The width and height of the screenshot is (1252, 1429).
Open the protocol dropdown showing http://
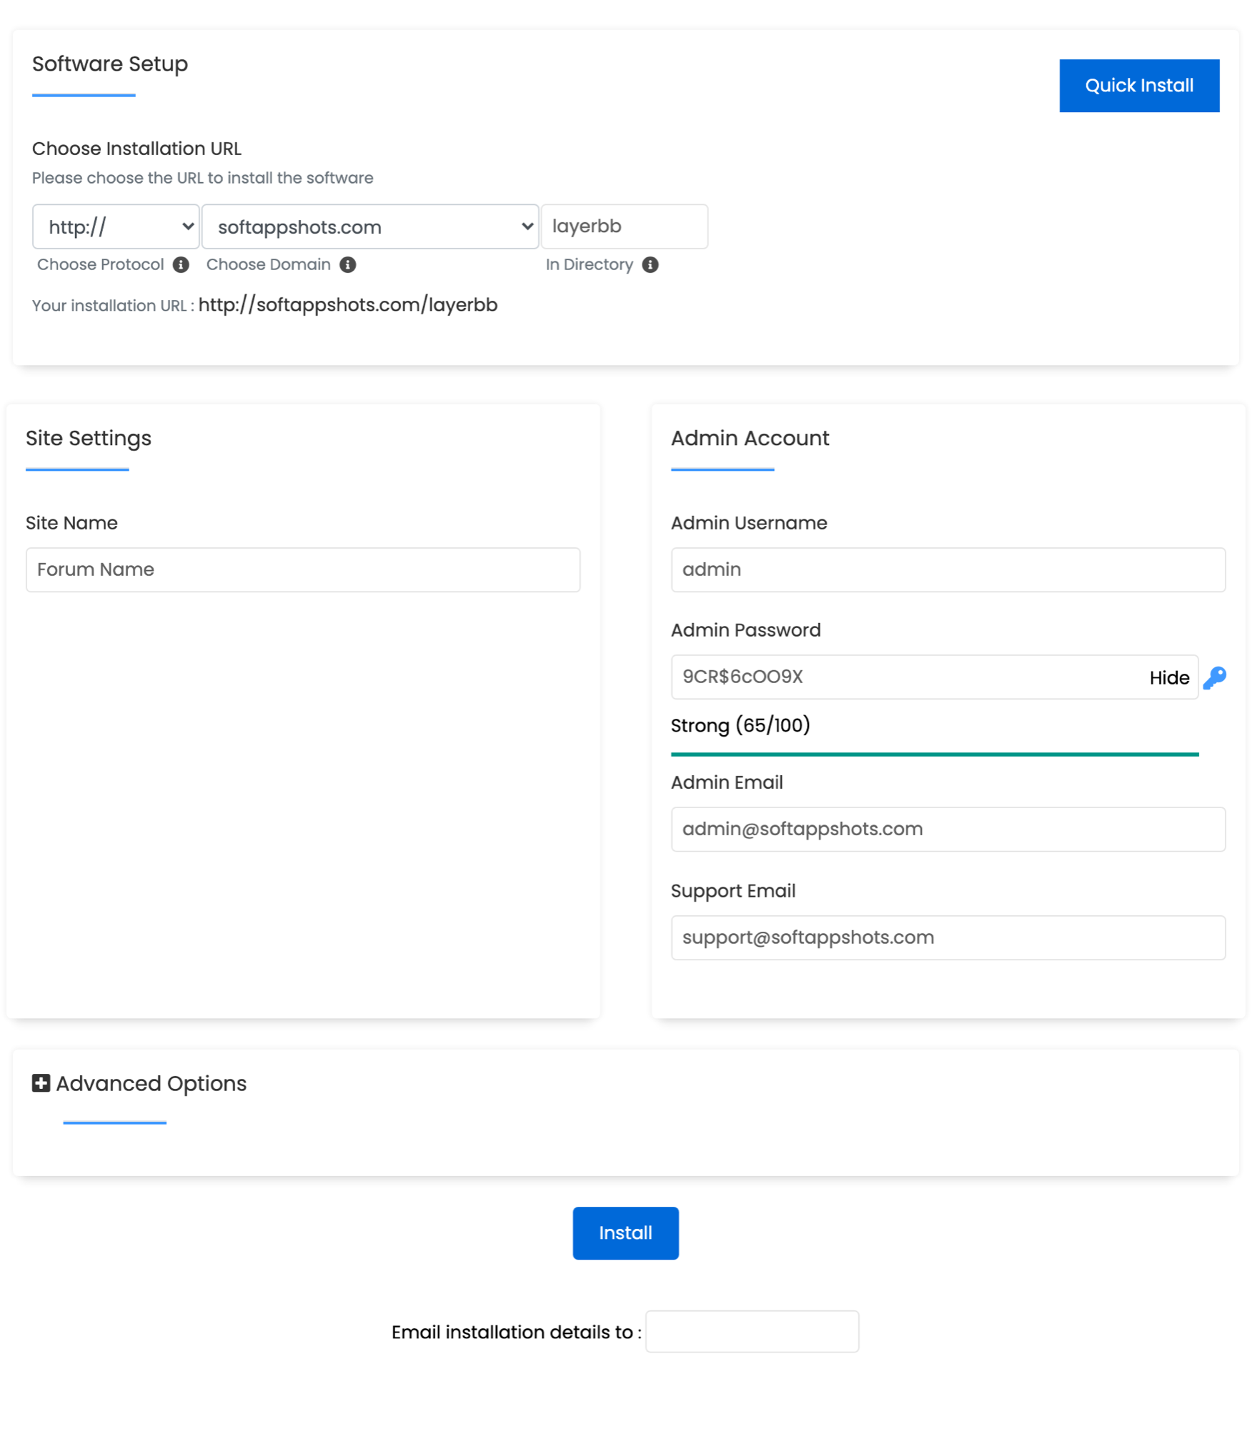pos(115,226)
